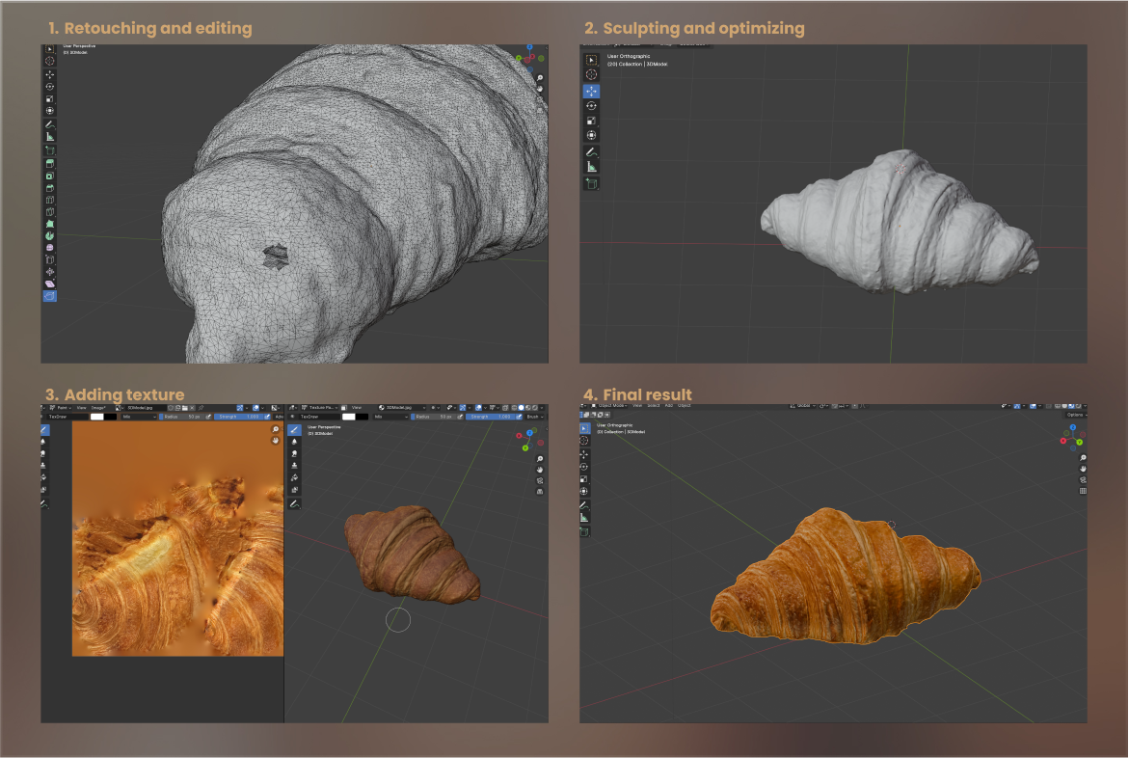Click the white primary color swatch in image editor
Image resolution: width=1129 pixels, height=758 pixels.
pyautogui.click(x=96, y=417)
